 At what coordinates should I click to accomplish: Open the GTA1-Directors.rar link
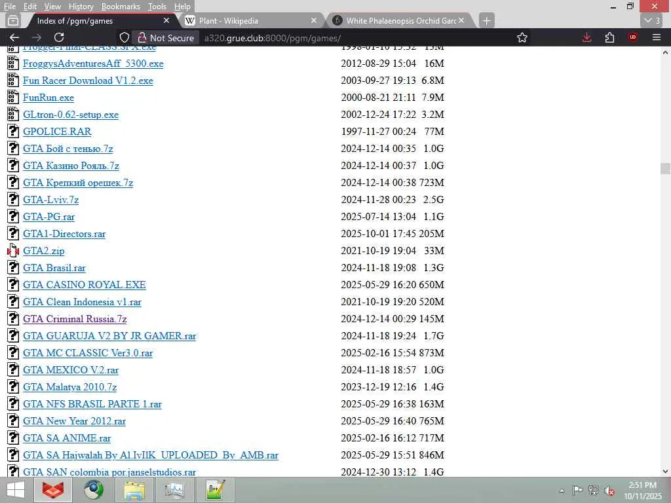click(64, 234)
